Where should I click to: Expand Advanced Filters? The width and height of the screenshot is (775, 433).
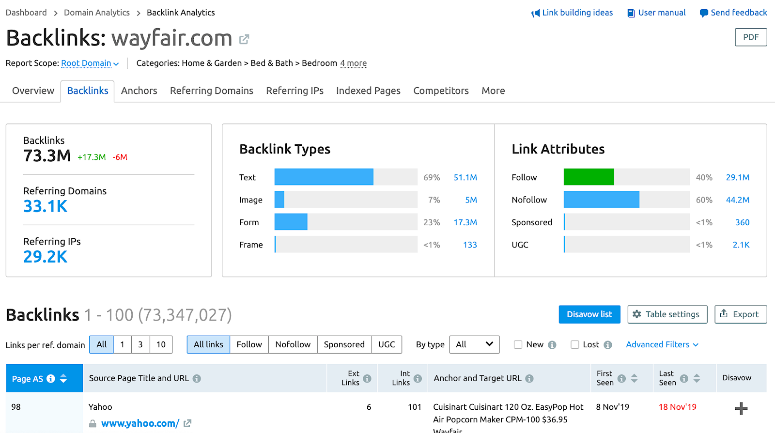click(x=662, y=345)
